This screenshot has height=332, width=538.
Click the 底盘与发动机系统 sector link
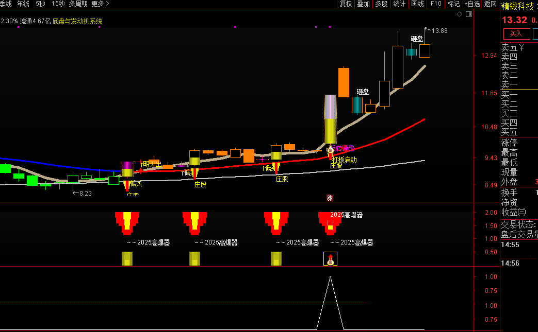(x=77, y=22)
